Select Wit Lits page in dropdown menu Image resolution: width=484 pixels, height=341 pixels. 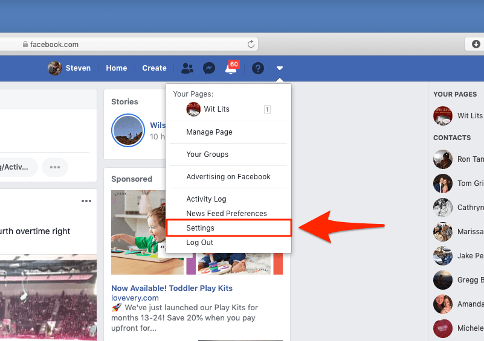tap(228, 109)
